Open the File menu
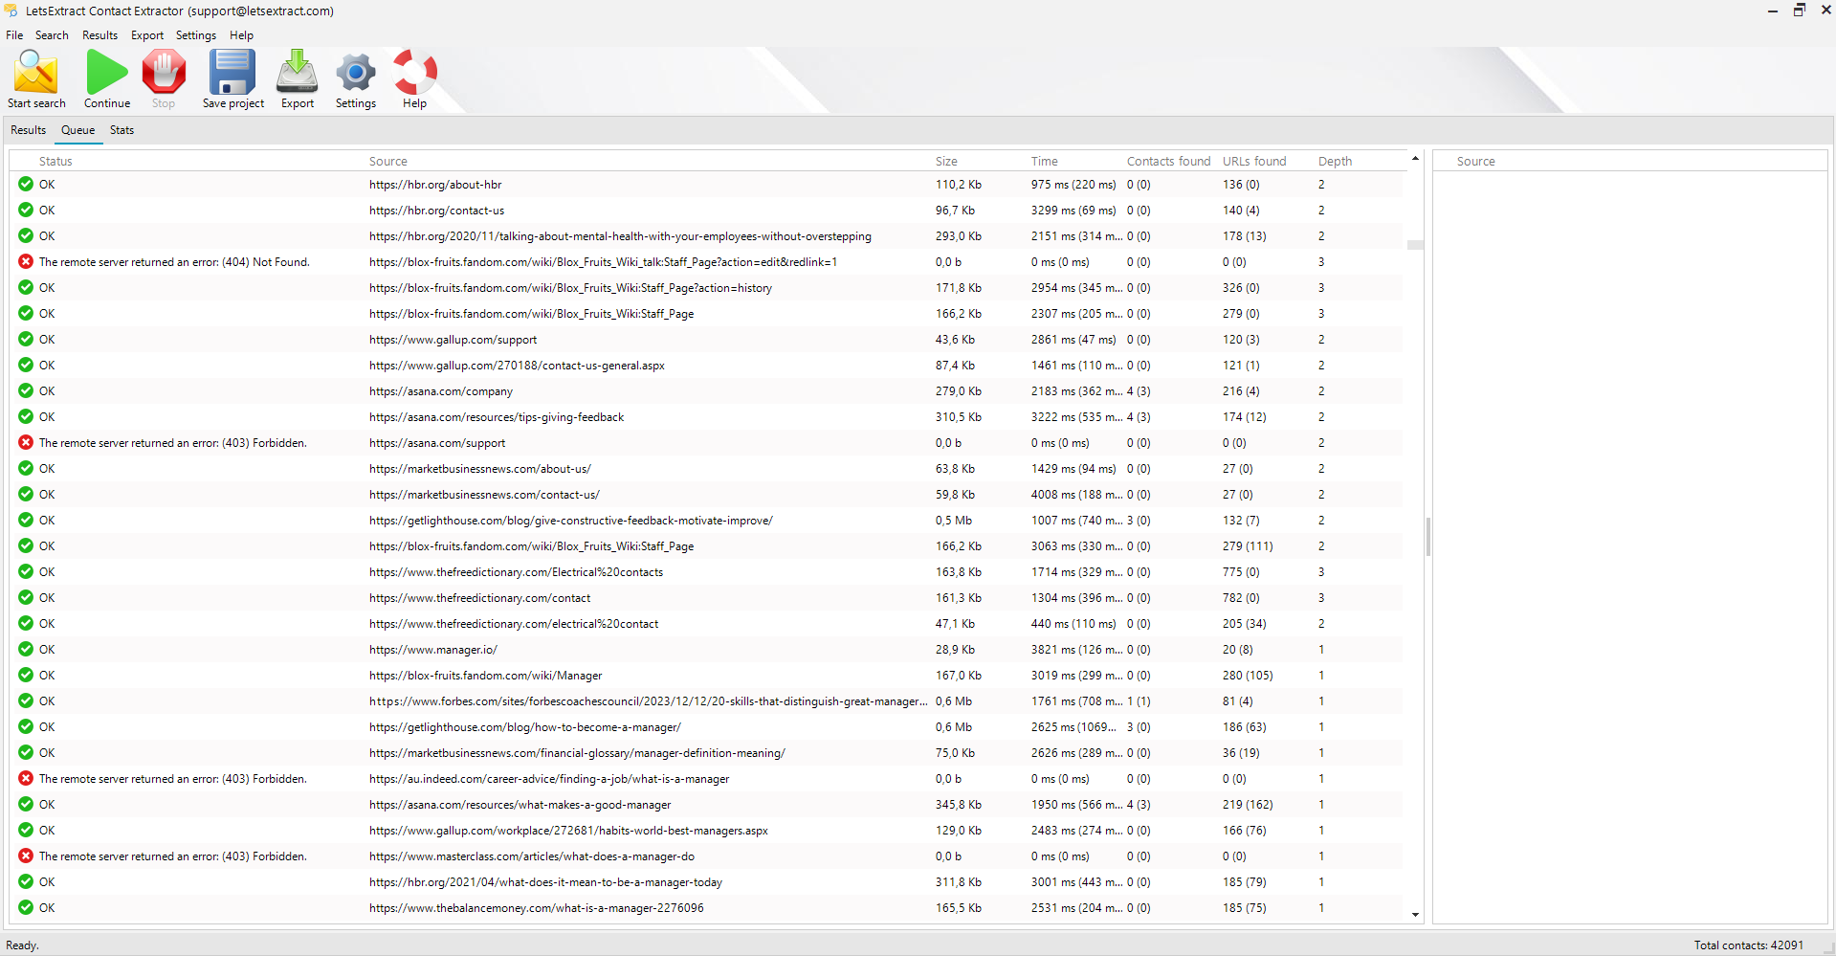 (14, 35)
